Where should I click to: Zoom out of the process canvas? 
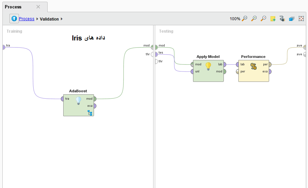(263, 19)
